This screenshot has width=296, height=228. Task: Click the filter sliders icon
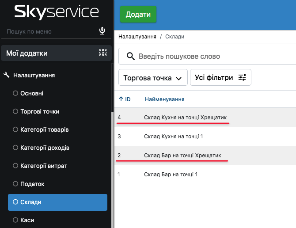(242, 77)
